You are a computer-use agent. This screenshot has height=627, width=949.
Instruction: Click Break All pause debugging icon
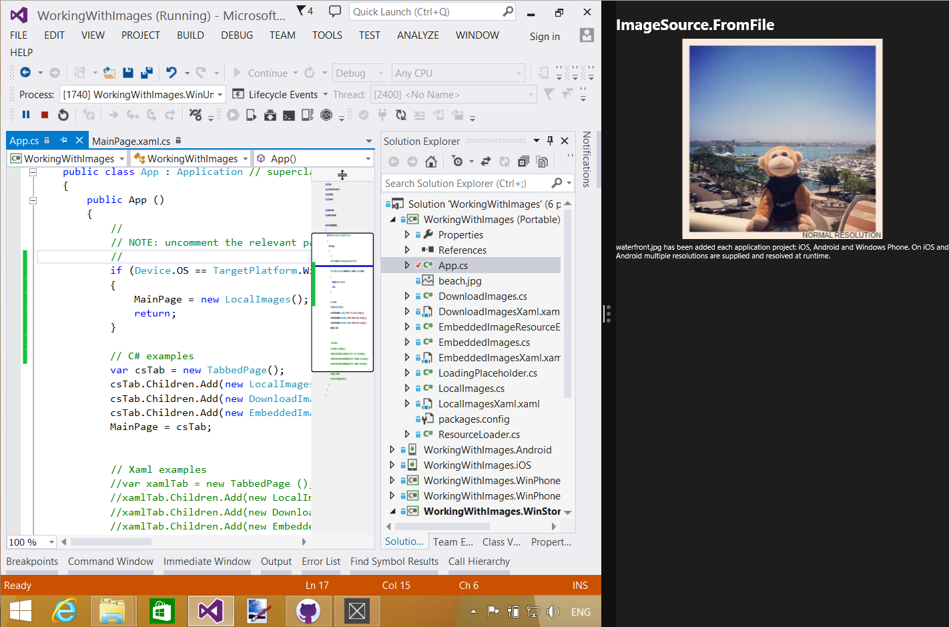(26, 115)
